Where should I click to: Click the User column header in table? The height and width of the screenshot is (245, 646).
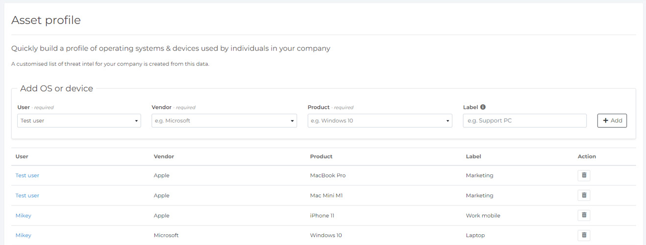(x=22, y=157)
